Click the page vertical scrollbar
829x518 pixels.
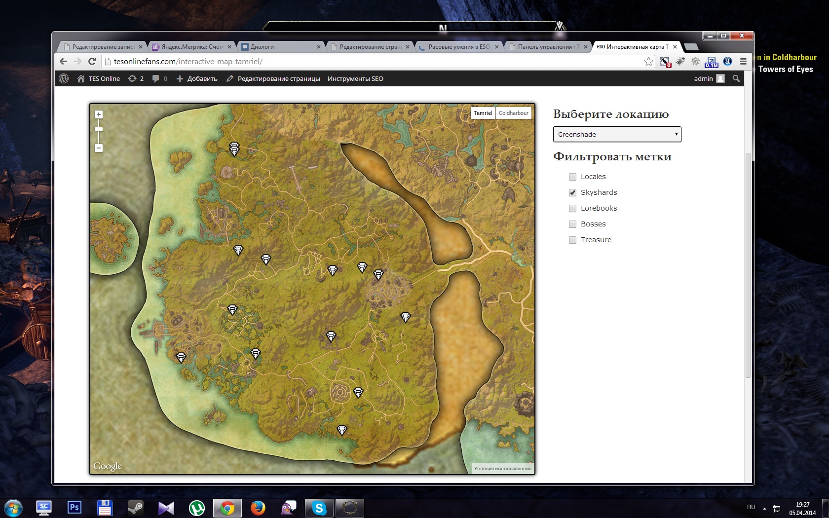point(748,265)
